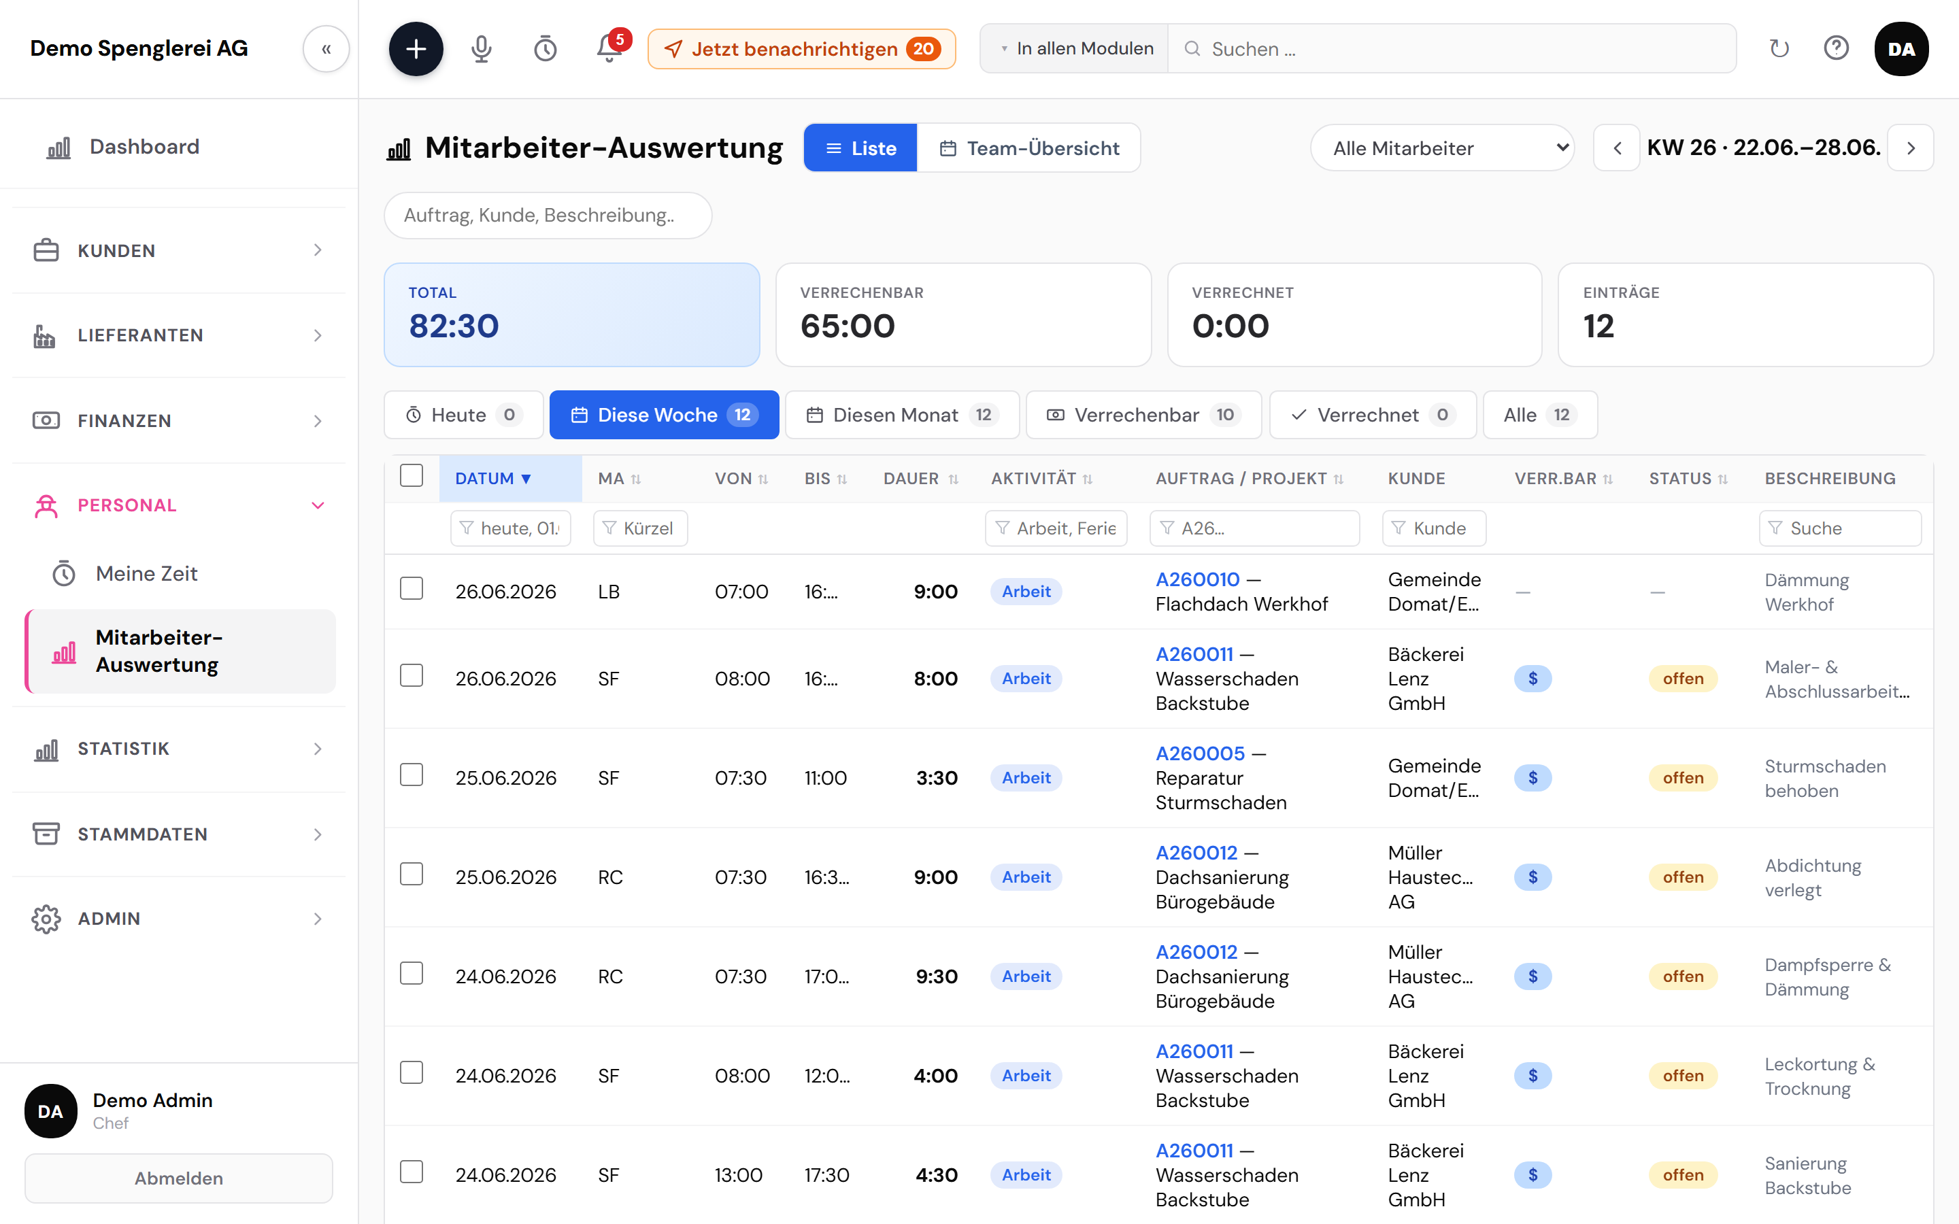Click the plus add-new button
Image resolution: width=1959 pixels, height=1224 pixels.
416,48
